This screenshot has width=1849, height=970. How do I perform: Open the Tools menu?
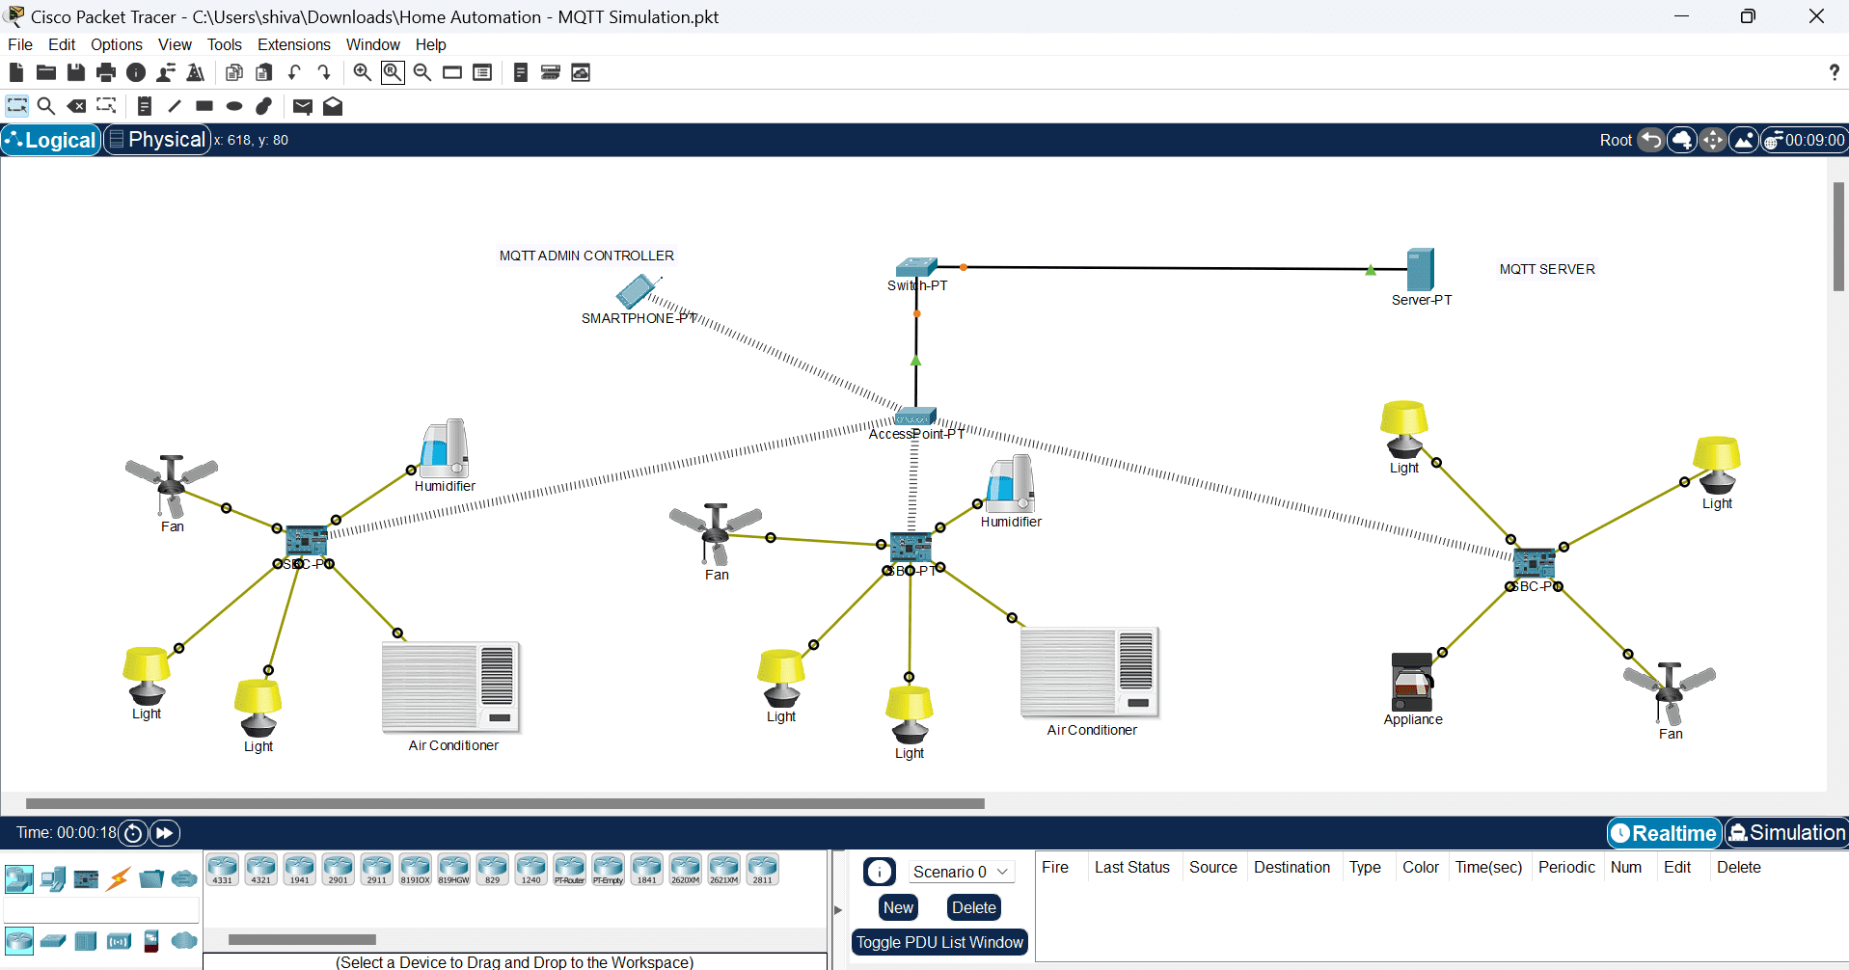pos(225,44)
